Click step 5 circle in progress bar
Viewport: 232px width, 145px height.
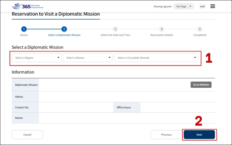coord(200,29)
